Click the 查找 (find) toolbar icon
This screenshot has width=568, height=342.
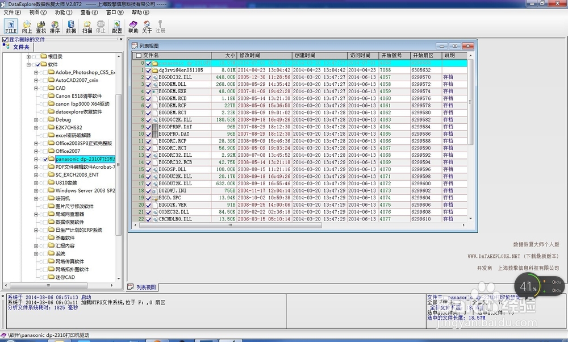click(x=41, y=27)
